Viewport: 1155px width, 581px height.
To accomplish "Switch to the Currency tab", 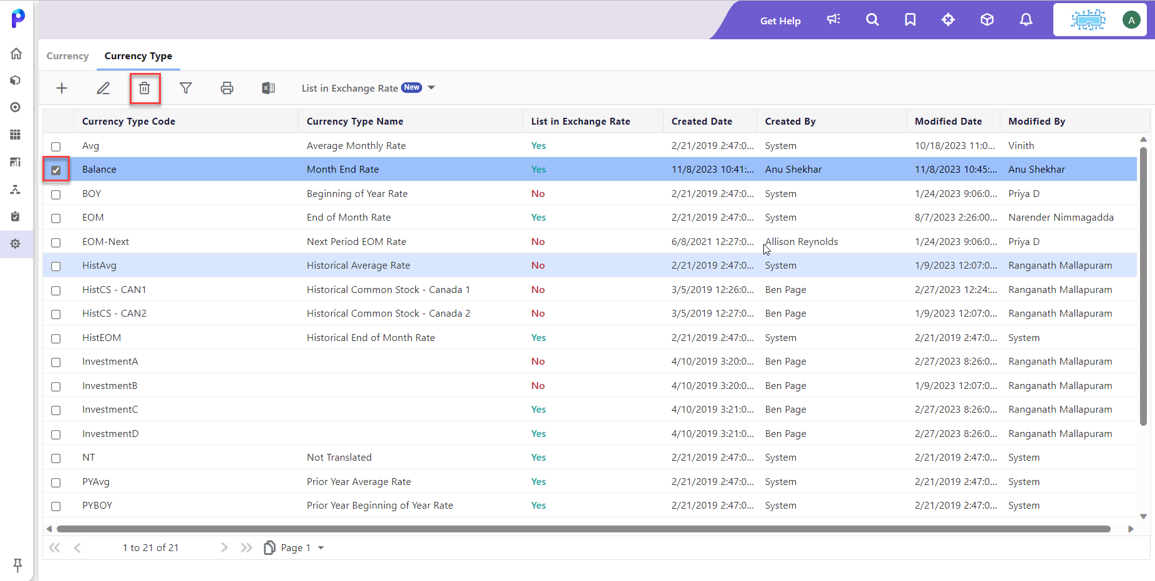I will coord(67,56).
